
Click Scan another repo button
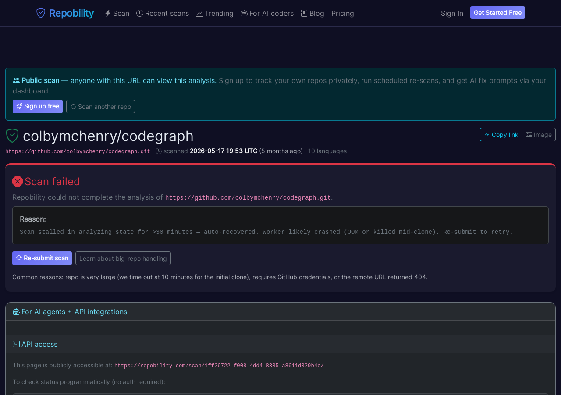coord(100,106)
